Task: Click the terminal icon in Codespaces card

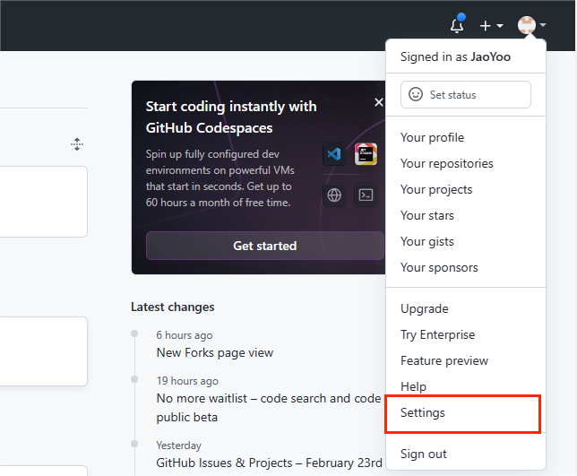Action: [x=366, y=195]
